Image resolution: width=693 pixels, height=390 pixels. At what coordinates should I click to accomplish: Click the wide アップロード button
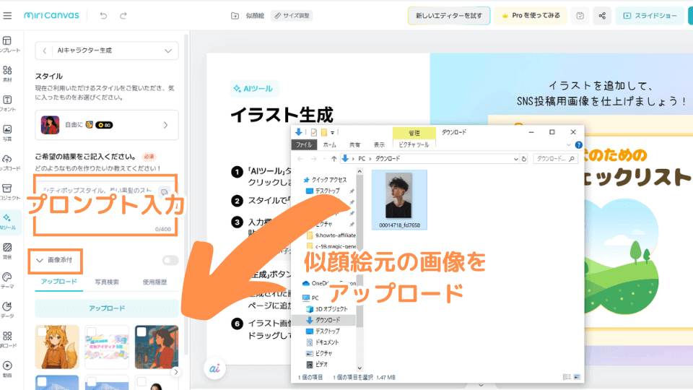pos(107,308)
